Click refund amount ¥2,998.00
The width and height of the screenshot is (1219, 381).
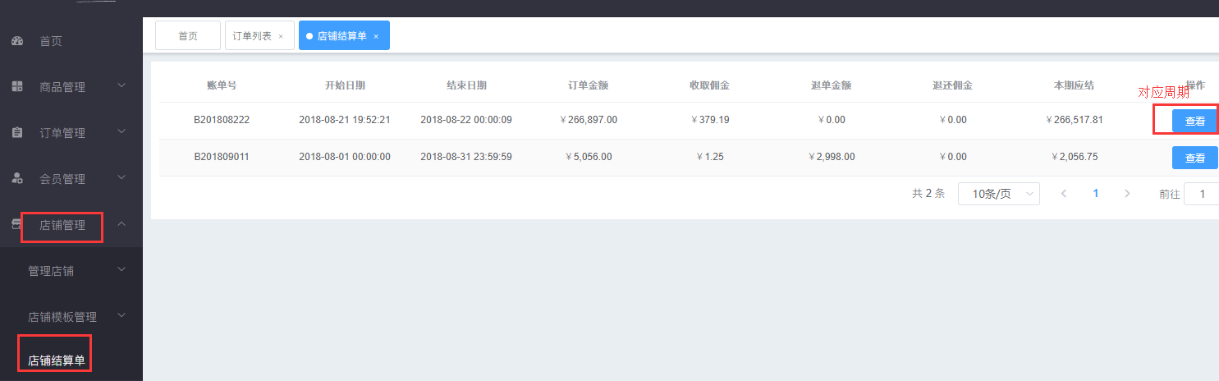coord(831,157)
